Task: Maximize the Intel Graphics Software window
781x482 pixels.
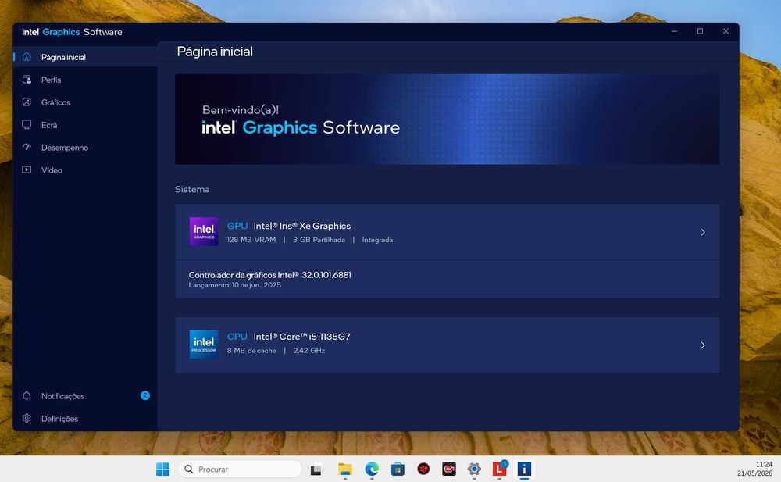Action: click(700, 31)
